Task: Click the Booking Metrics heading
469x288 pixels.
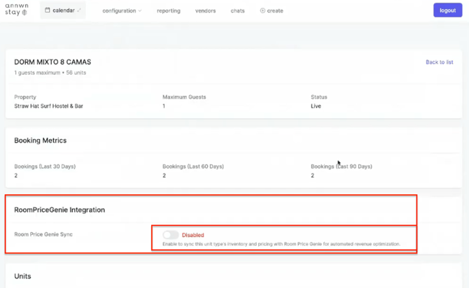Action: point(40,141)
